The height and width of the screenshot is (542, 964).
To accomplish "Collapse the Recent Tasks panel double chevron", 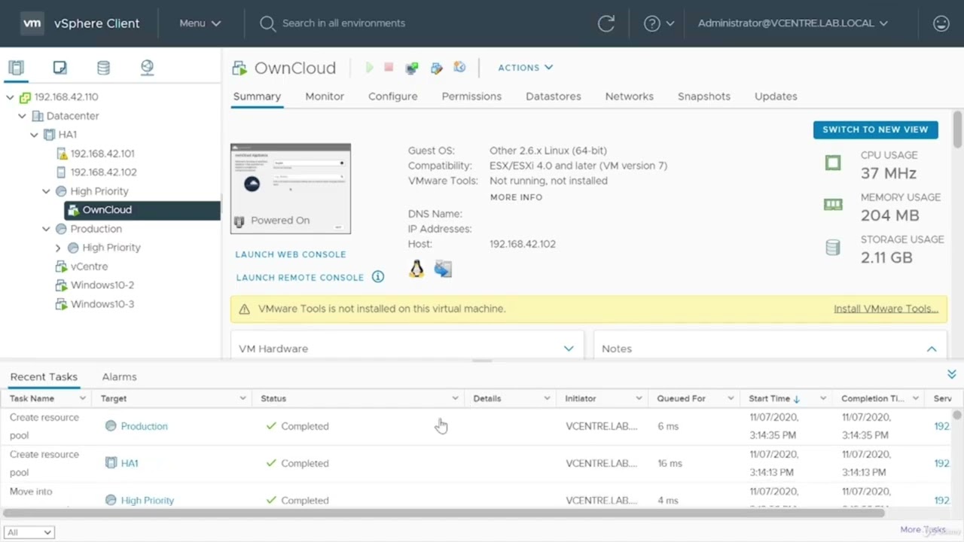I will 951,374.
